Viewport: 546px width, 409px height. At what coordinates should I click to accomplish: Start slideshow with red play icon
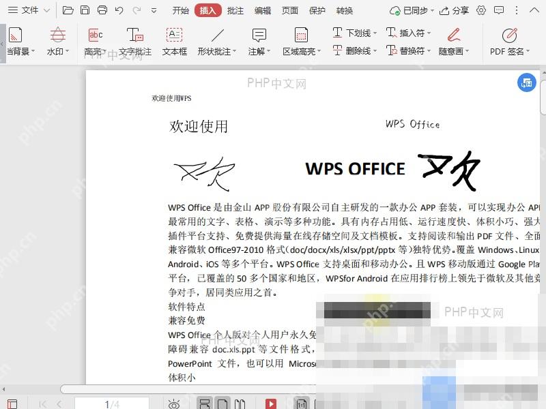(271, 404)
